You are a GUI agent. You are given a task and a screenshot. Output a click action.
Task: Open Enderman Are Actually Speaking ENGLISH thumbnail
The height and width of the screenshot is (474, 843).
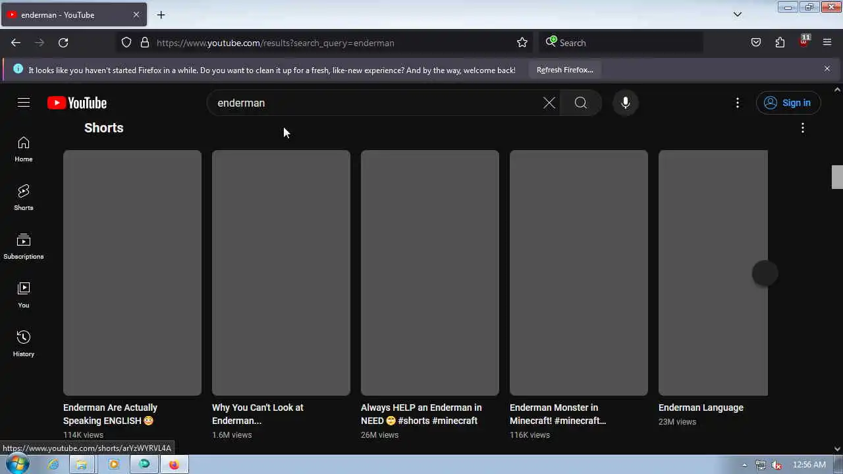(132, 273)
